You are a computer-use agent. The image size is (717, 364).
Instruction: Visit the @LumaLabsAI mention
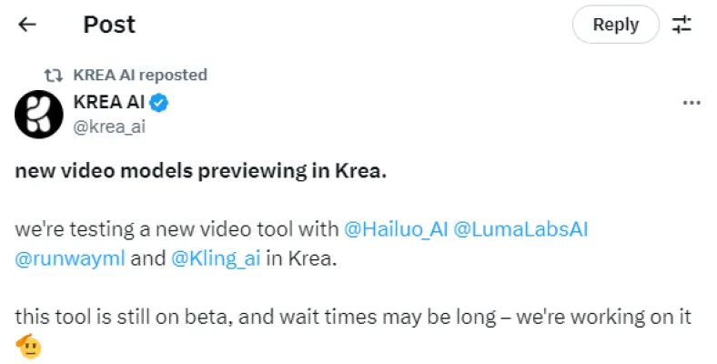click(x=520, y=229)
